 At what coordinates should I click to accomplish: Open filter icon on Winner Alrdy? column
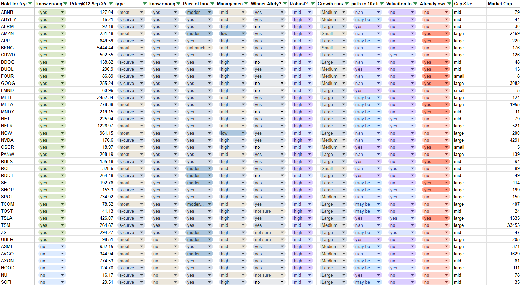[285, 4]
